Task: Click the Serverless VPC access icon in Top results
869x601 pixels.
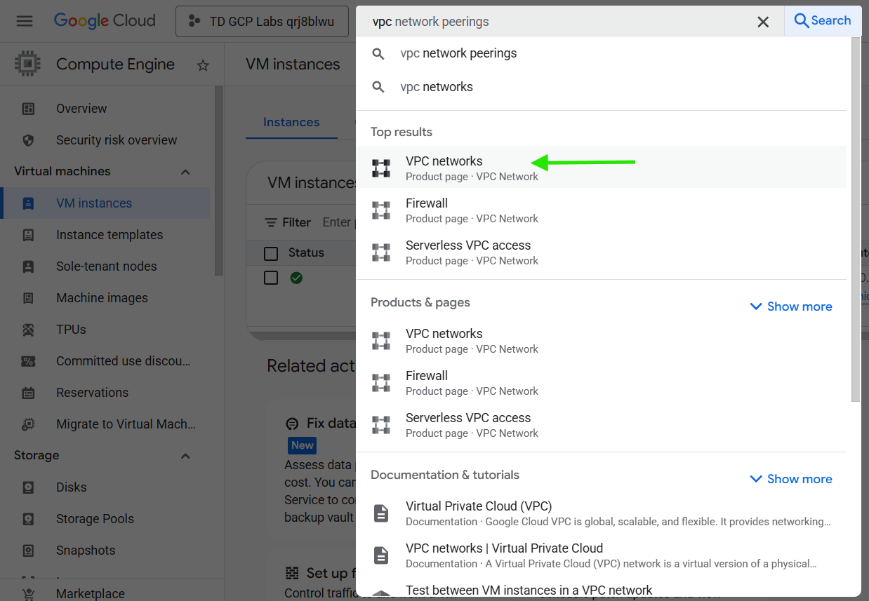Action: (x=381, y=252)
